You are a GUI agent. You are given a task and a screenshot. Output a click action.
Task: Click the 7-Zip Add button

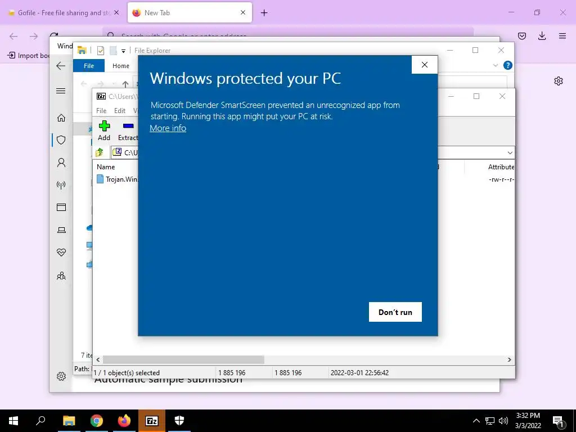pyautogui.click(x=104, y=130)
